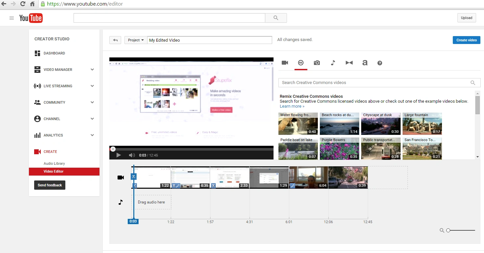Click the browser back arrow
Screen dimensions: 484x253
click(x=4, y=4)
